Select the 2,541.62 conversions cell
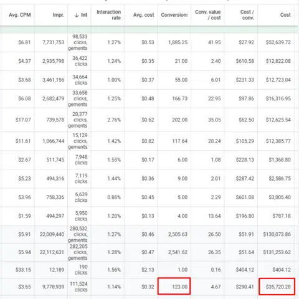Viewport: 299px width, 299px height. tap(178, 252)
